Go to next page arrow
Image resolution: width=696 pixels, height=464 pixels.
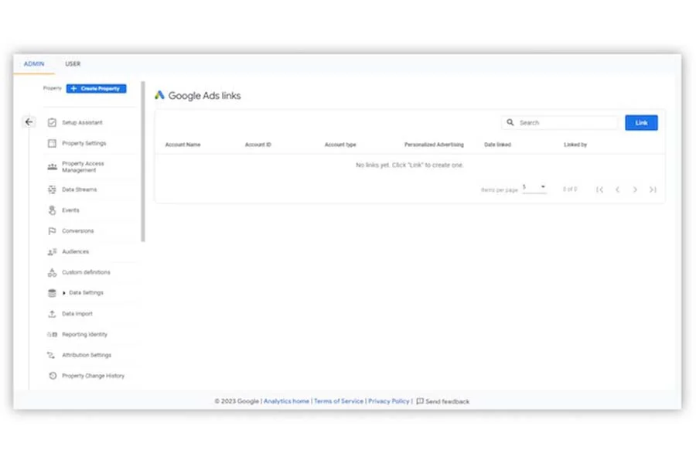(x=635, y=189)
